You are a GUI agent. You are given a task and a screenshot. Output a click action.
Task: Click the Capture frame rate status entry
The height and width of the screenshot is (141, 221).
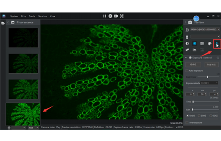[128, 127]
